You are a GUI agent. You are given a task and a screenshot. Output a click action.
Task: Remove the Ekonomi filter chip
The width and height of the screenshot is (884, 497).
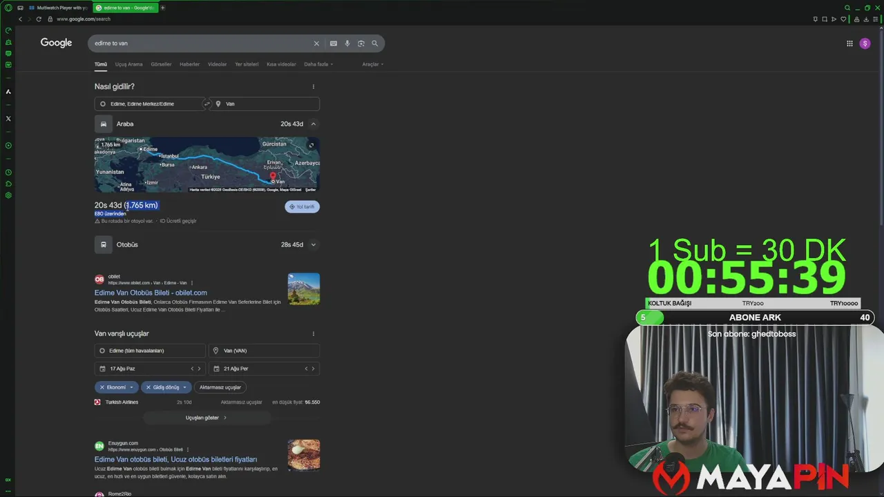click(102, 387)
